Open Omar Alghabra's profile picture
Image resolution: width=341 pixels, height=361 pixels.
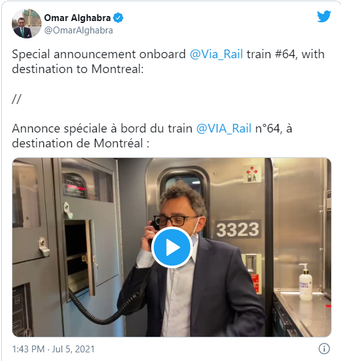(x=27, y=24)
